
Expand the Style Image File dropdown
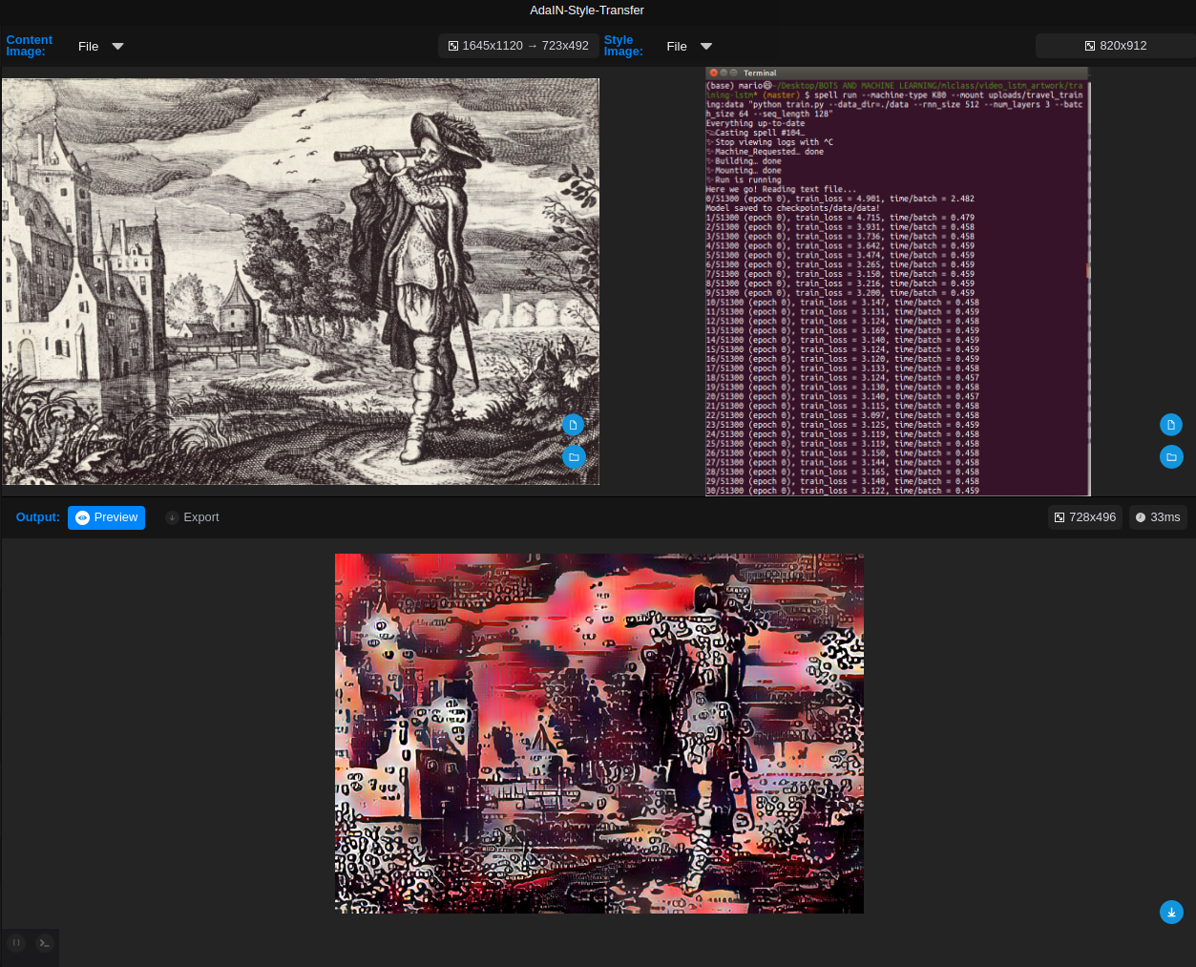[x=689, y=46]
